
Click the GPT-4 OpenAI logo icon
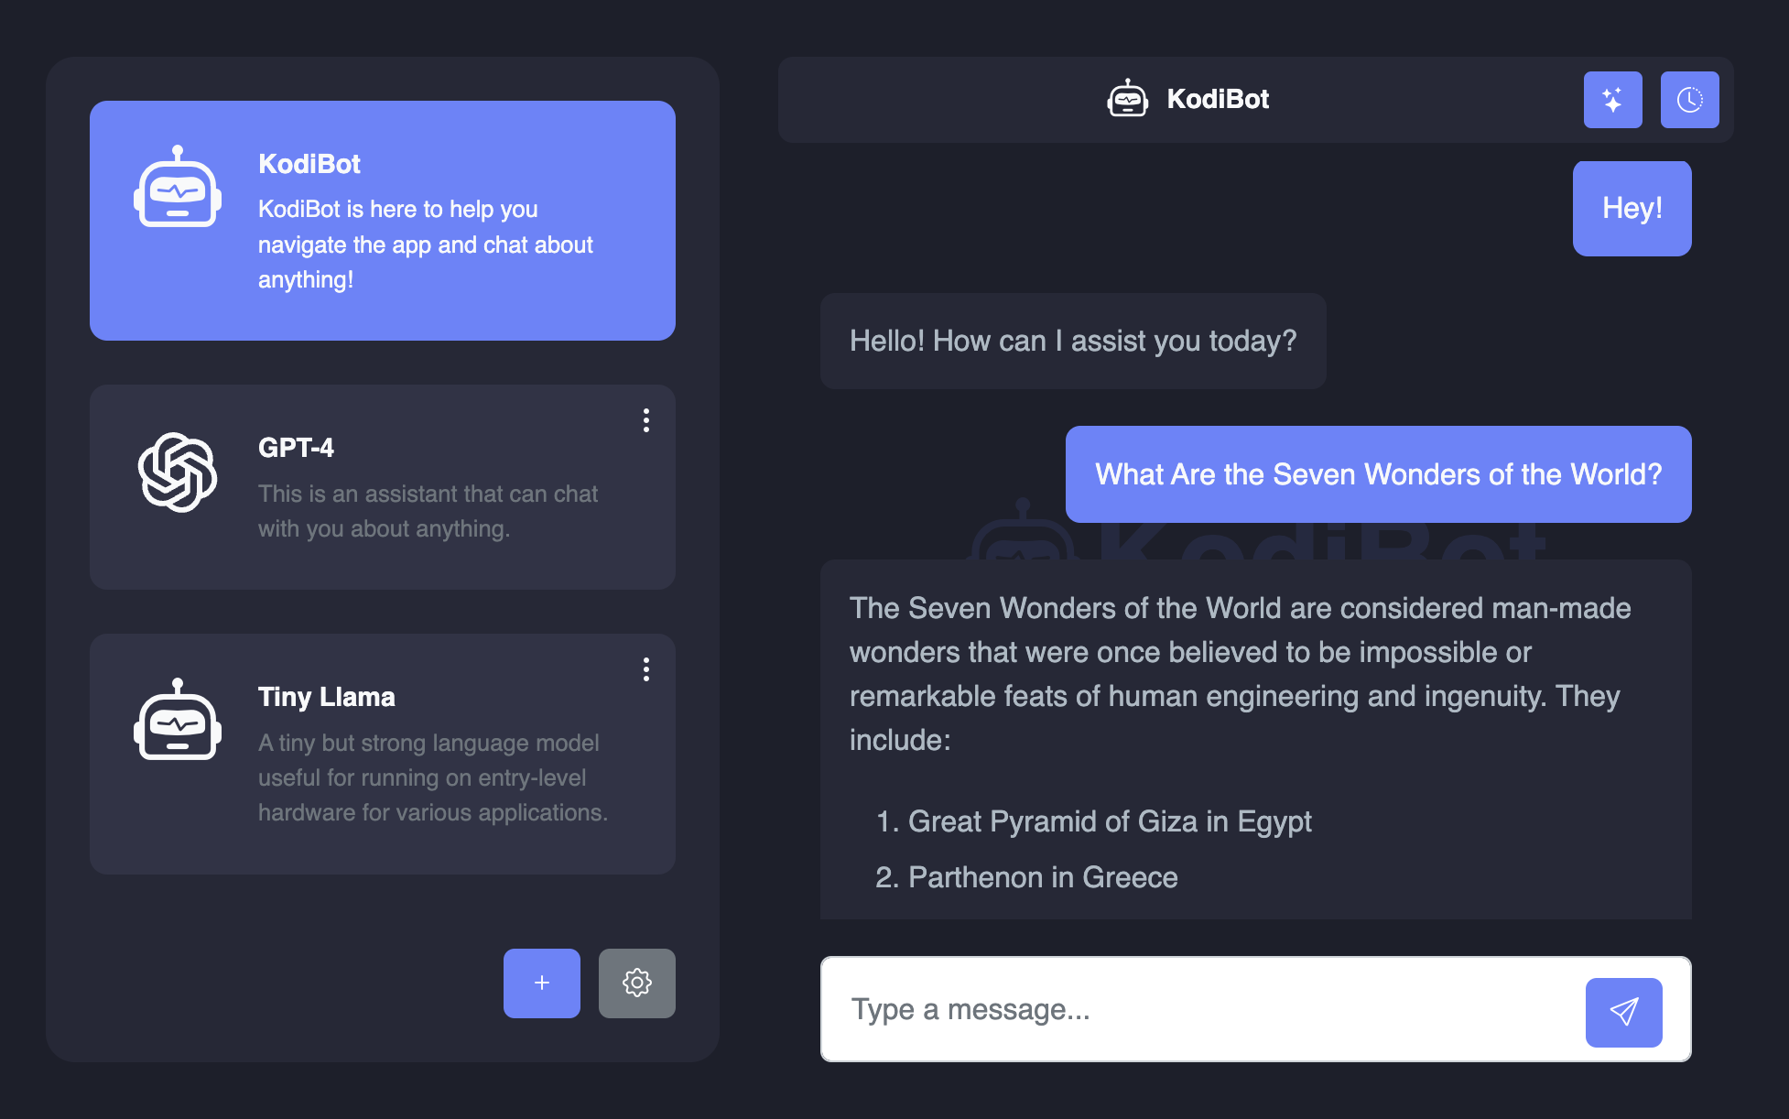click(179, 470)
